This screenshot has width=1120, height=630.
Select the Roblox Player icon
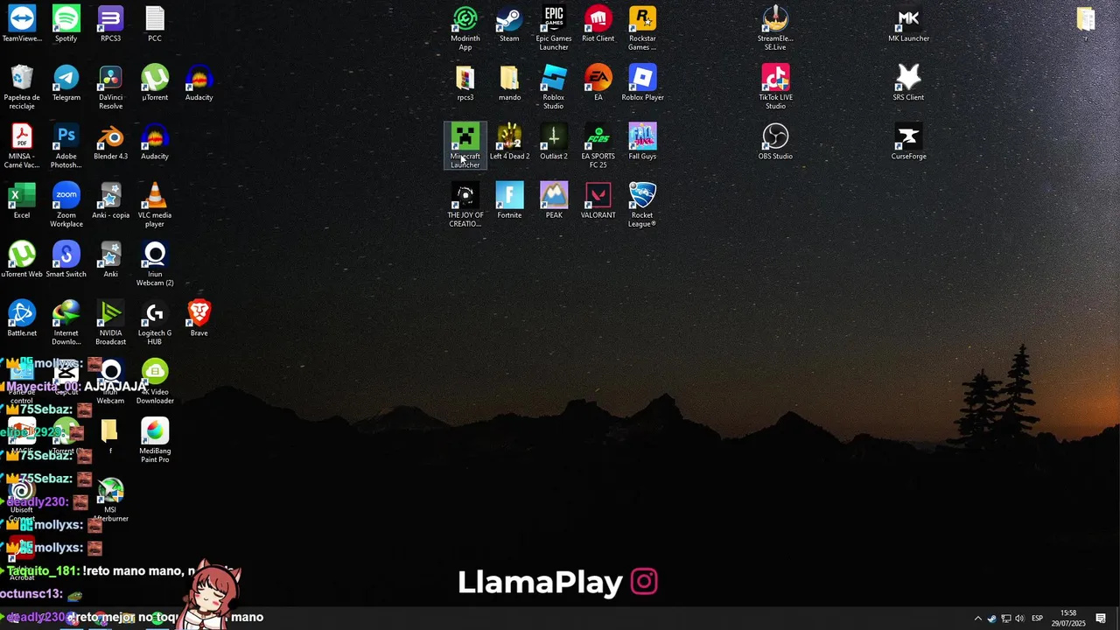(642, 83)
